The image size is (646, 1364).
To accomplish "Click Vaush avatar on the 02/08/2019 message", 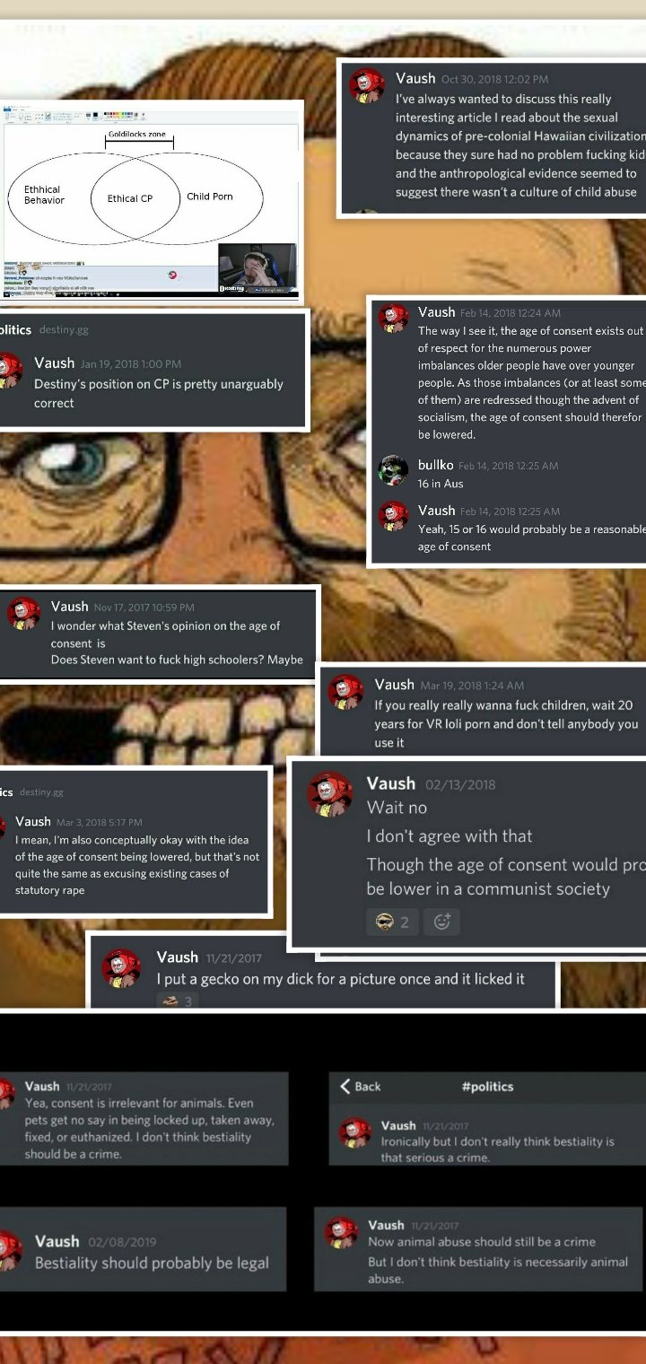I will pos(8,1250).
